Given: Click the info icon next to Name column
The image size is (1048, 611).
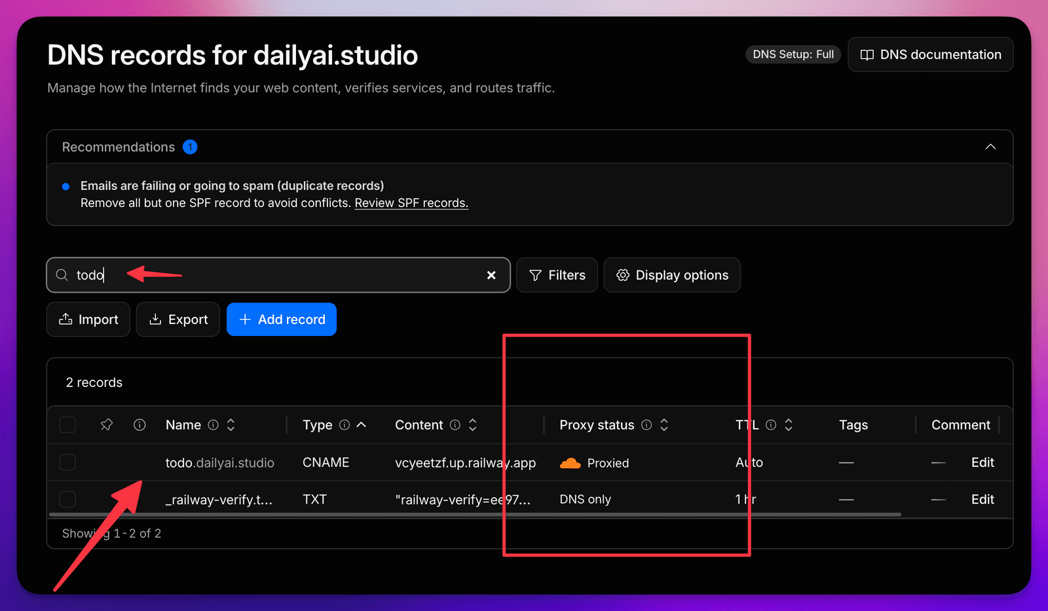Looking at the screenshot, I should [213, 425].
